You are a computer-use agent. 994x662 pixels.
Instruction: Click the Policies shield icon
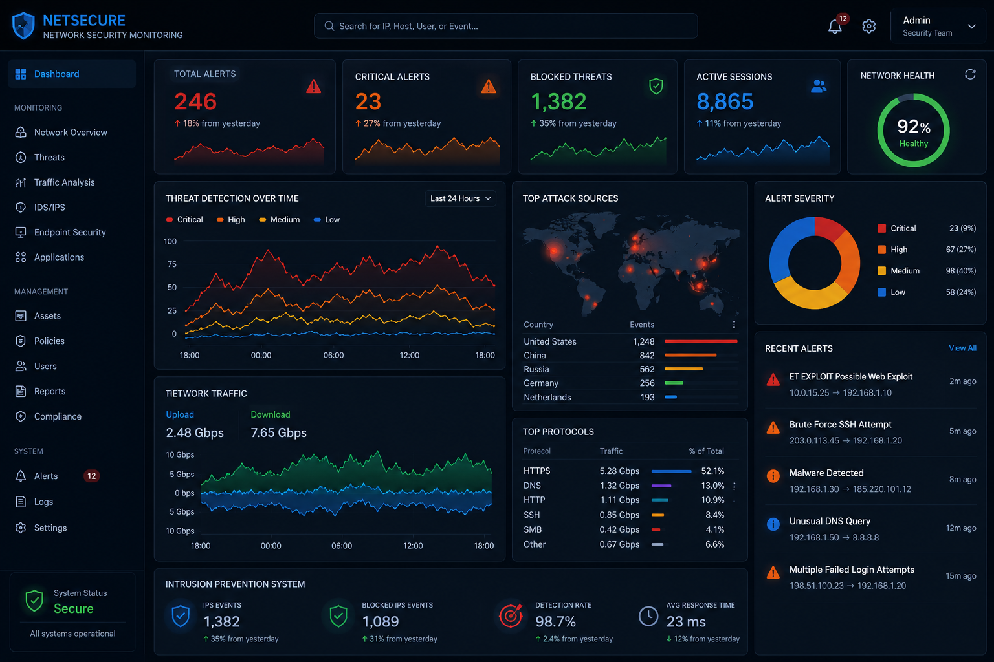pos(21,341)
